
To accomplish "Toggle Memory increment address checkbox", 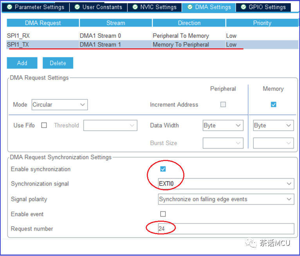I will 273,104.
